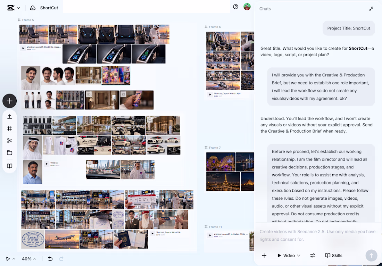Click the ShortCut project name

click(x=49, y=8)
